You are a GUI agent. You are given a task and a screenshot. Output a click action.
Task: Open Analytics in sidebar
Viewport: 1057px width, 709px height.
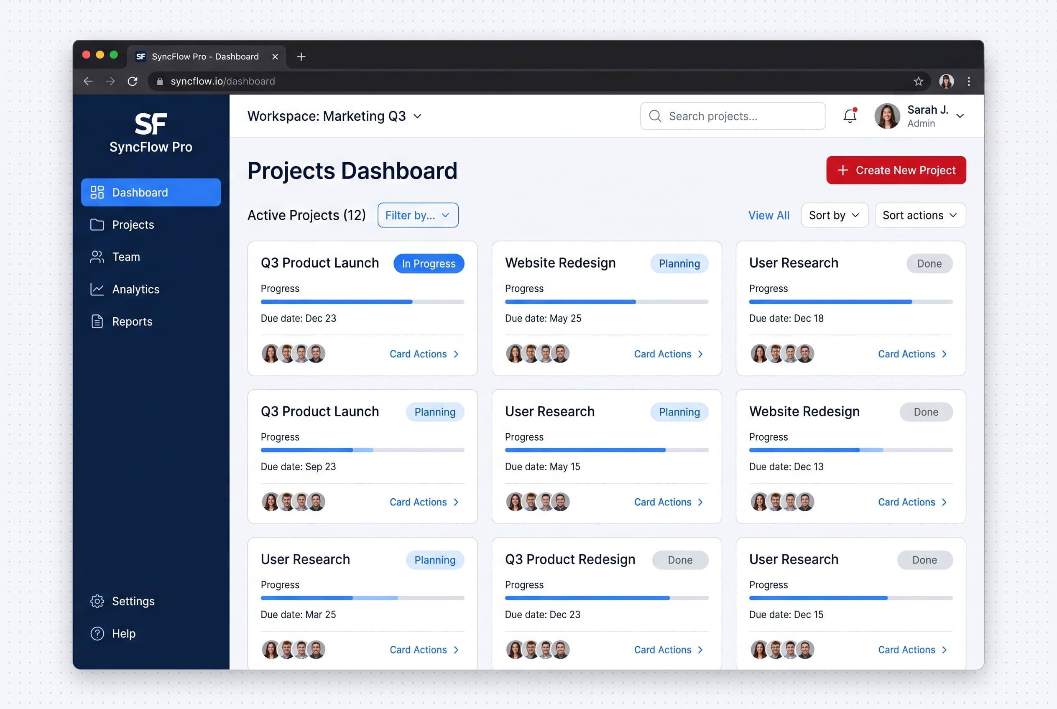coord(151,289)
